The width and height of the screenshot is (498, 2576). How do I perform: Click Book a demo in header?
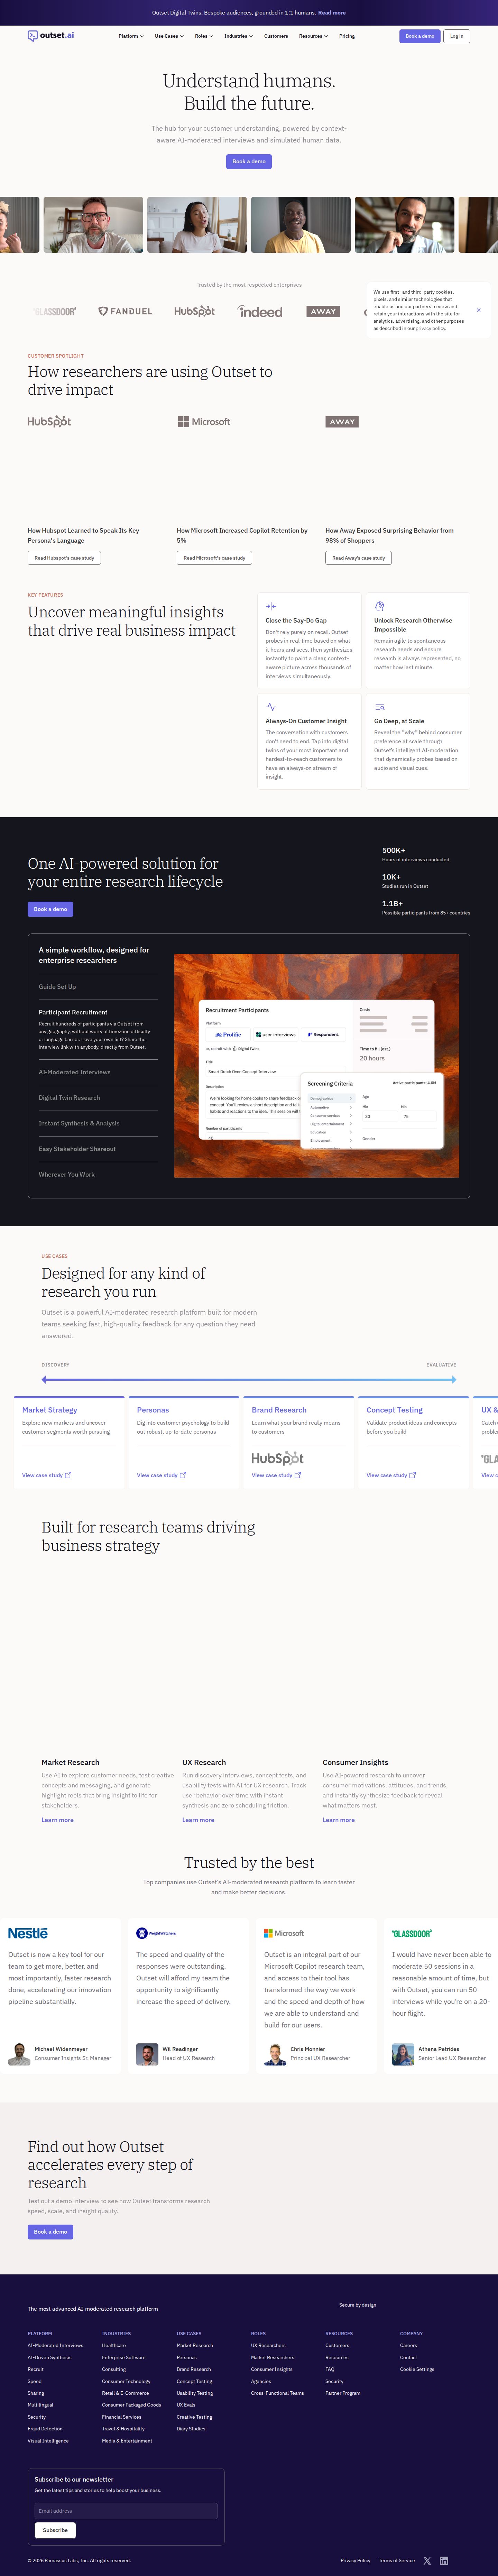pos(420,36)
